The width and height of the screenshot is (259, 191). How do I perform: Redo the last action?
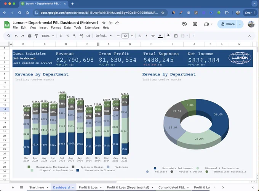tap(23, 36)
